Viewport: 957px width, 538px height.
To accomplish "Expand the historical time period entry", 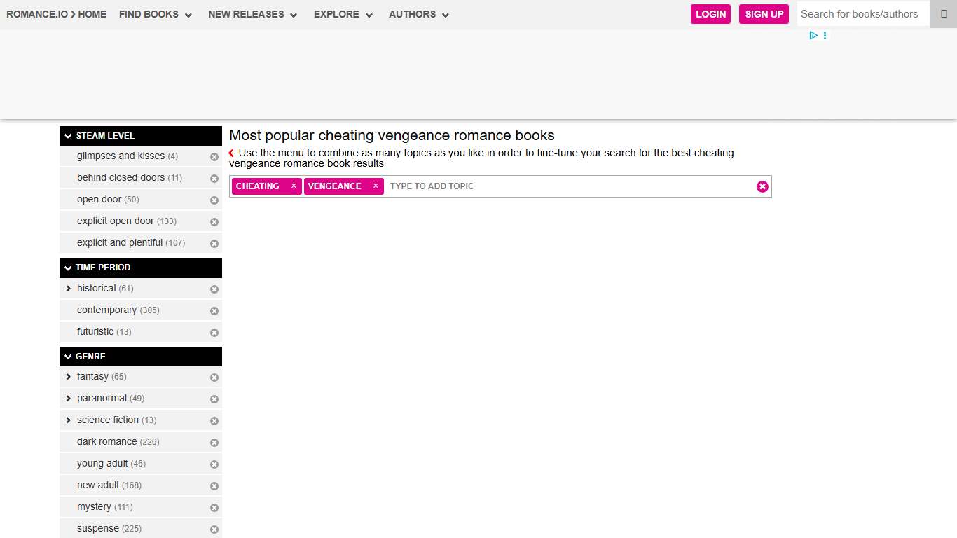I will point(68,289).
